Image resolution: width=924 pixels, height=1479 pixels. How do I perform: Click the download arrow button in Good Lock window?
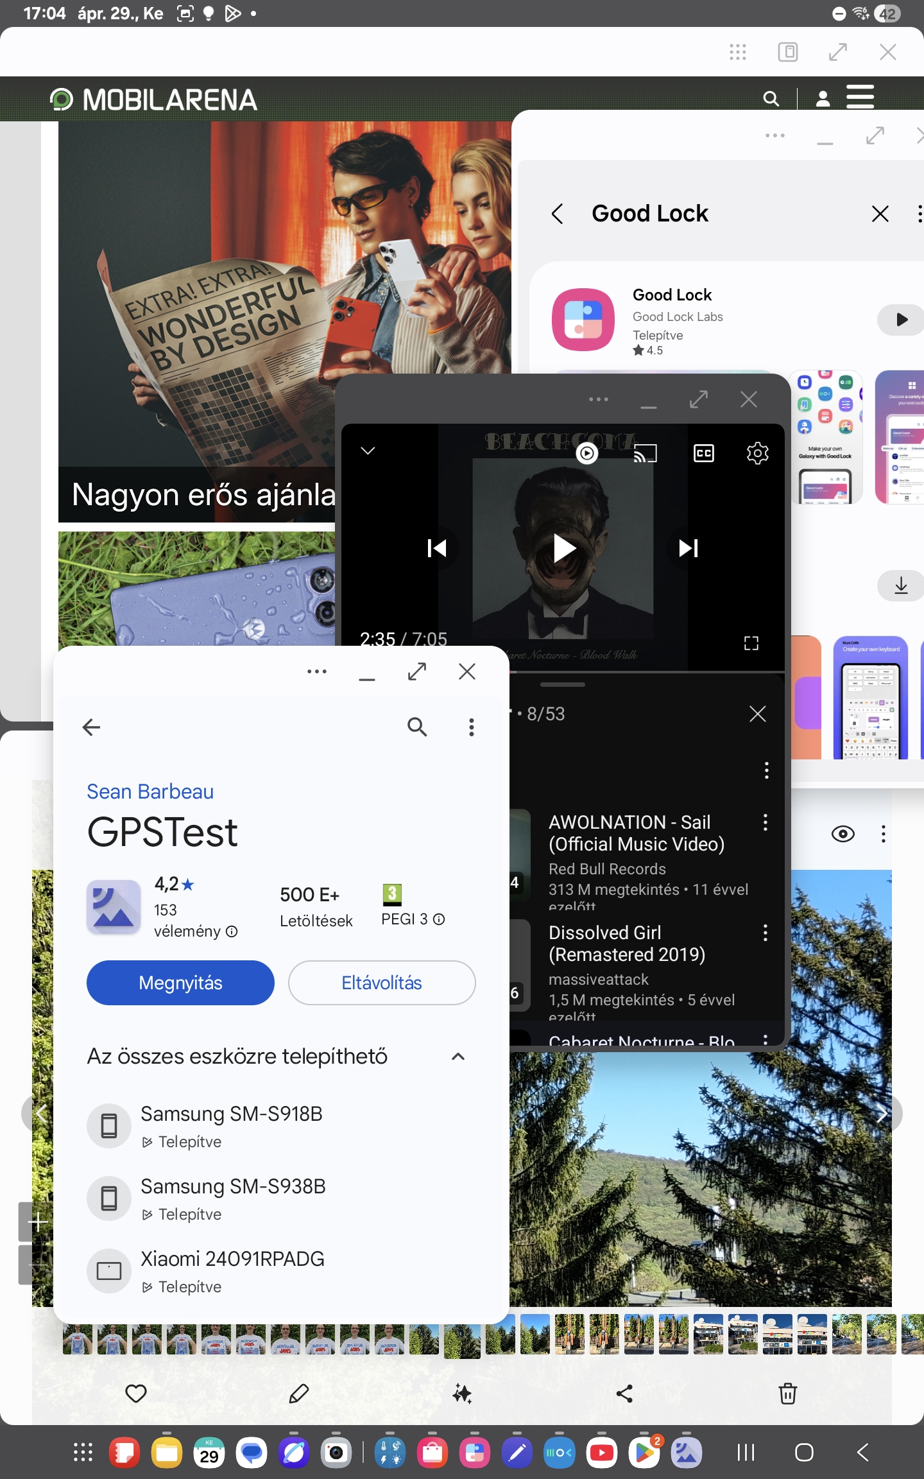point(900,585)
